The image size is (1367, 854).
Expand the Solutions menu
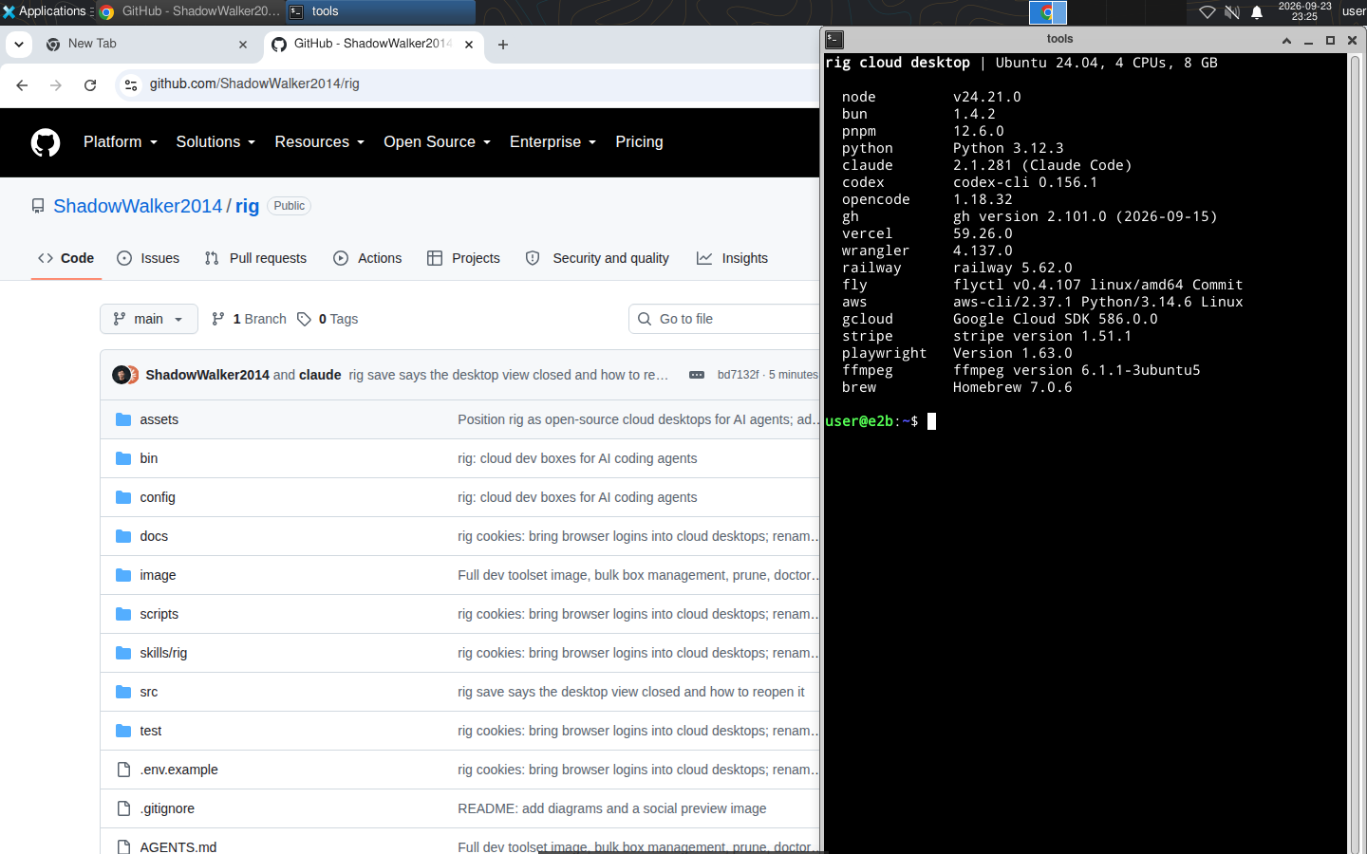(x=215, y=142)
